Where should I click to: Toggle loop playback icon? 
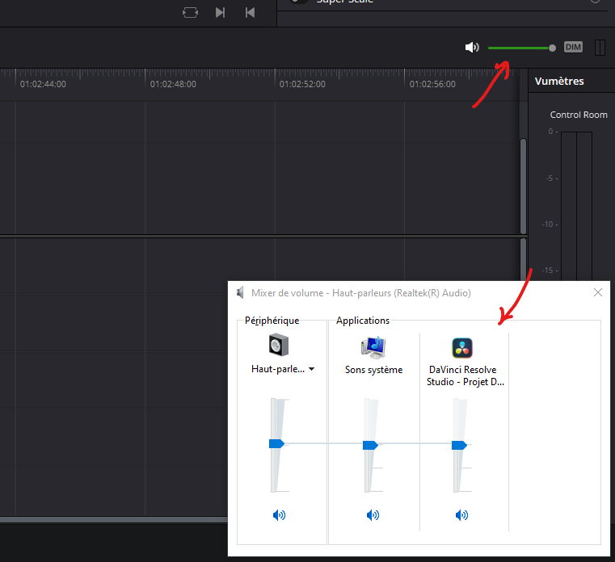[x=190, y=12]
